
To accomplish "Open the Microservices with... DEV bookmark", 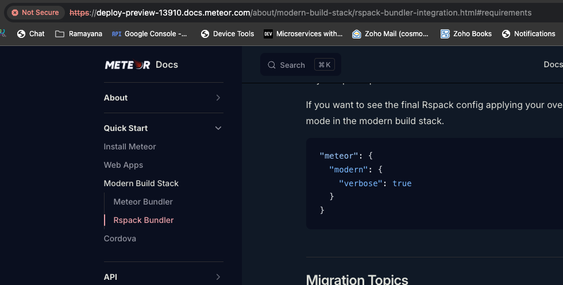I will 303,34.
